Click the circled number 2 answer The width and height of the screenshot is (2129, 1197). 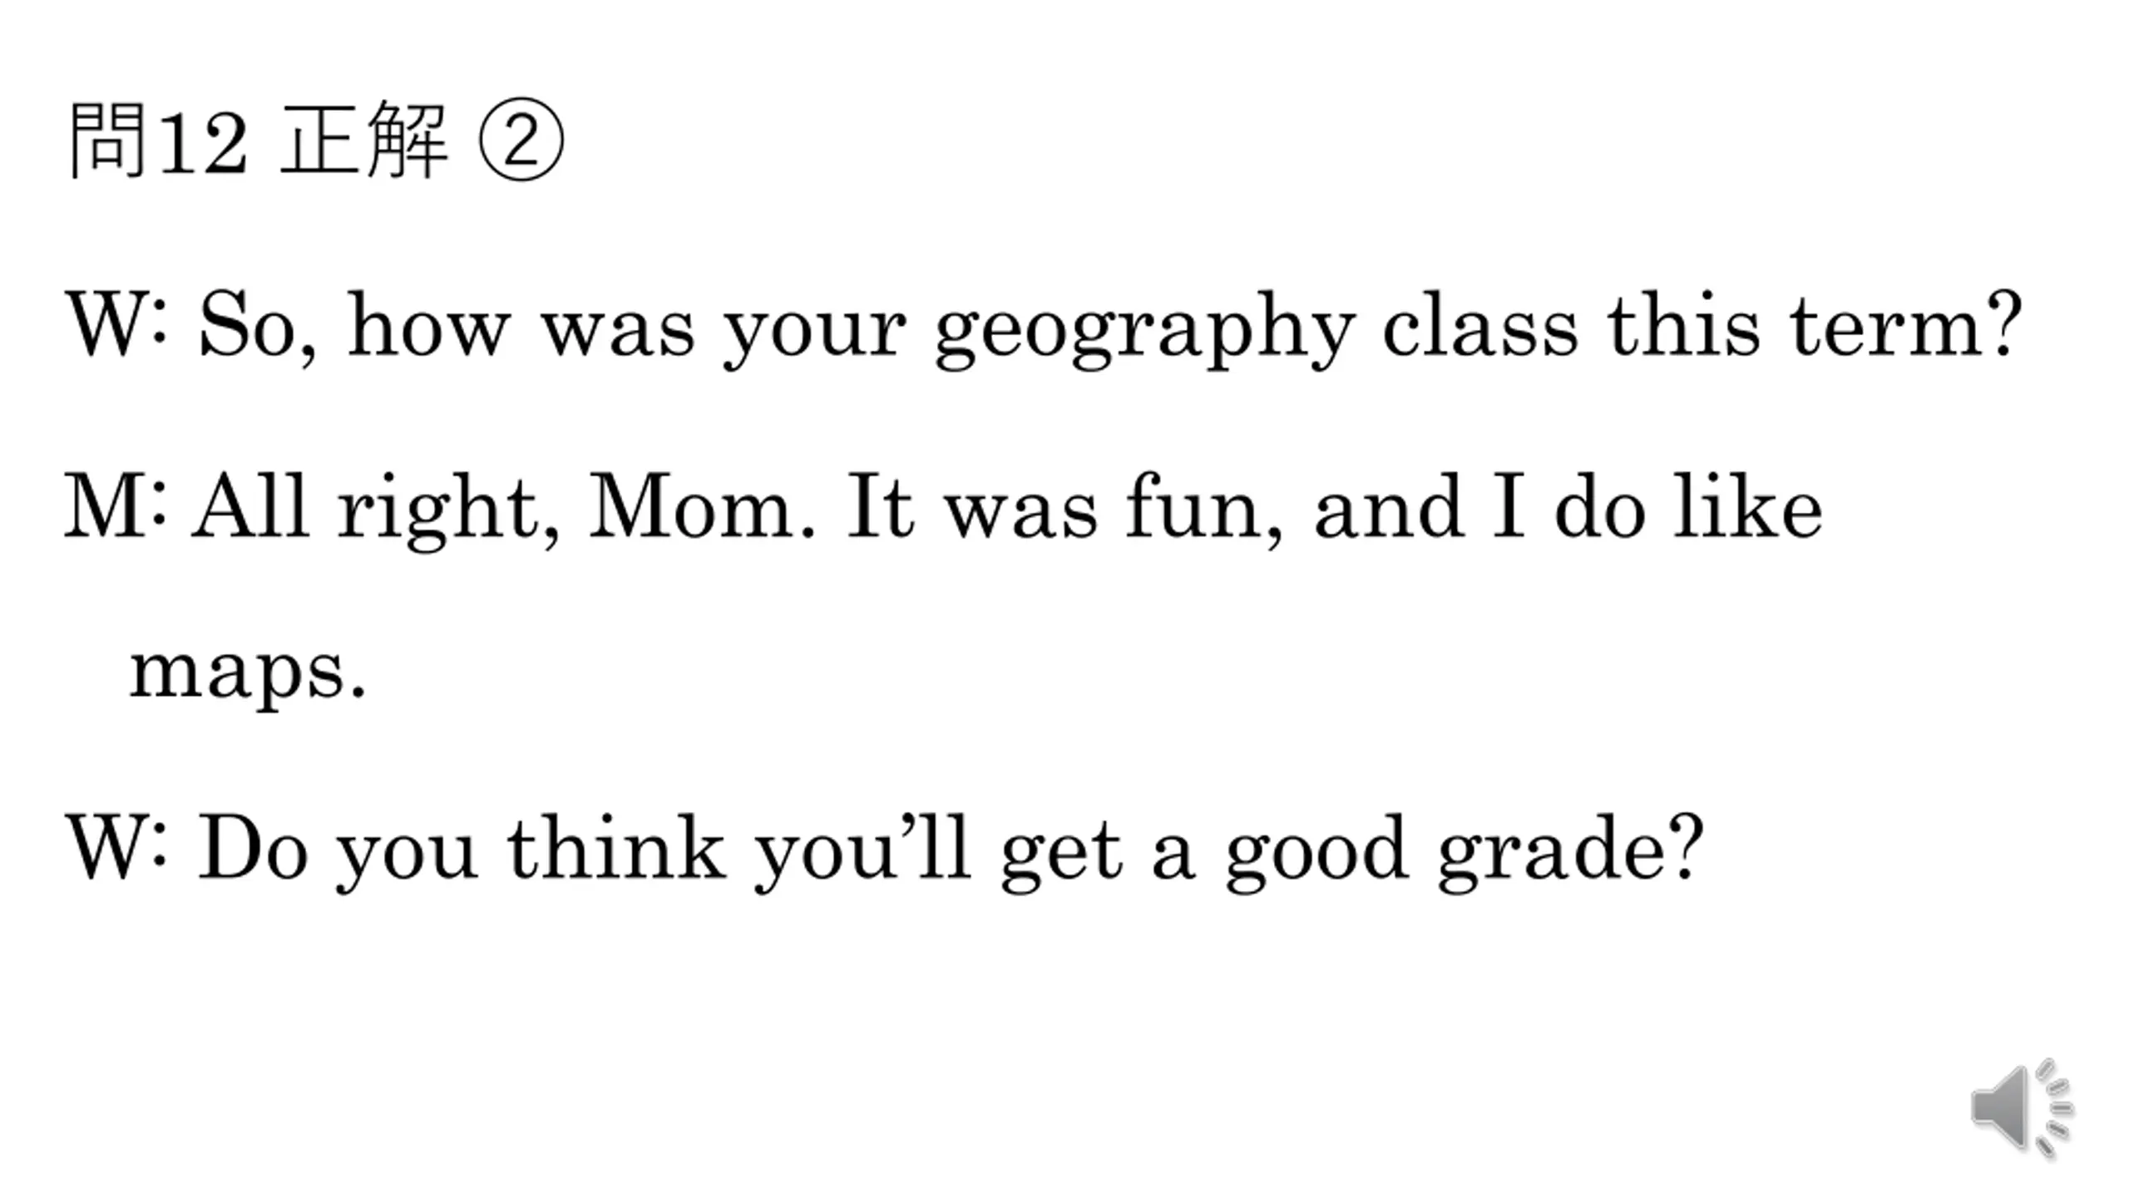pyautogui.click(x=521, y=140)
